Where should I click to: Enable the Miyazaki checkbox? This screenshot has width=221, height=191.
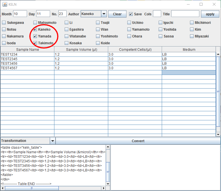click(x=192, y=36)
